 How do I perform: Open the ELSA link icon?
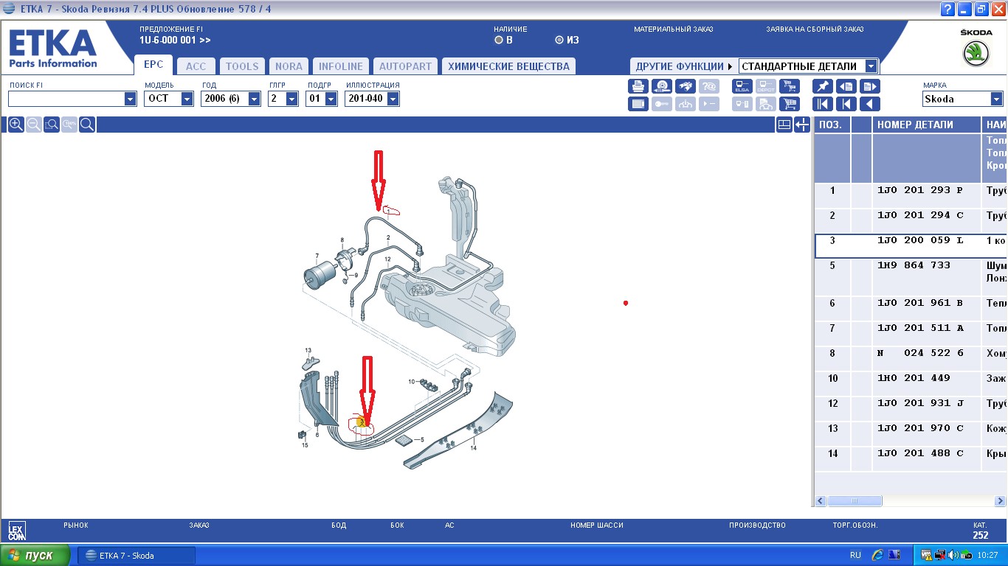742,86
